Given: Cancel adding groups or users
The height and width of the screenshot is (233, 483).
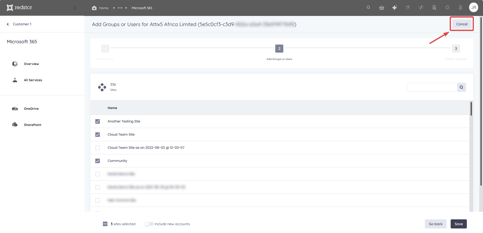Looking at the screenshot, I should (x=462, y=24).
